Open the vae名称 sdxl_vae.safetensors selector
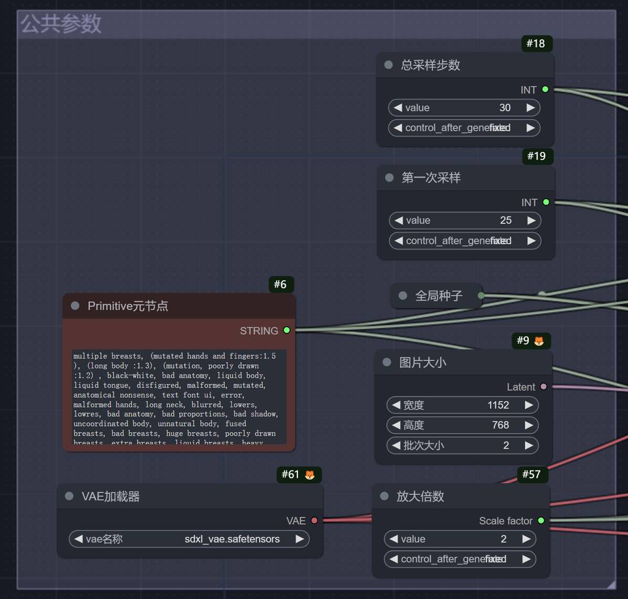 point(189,540)
